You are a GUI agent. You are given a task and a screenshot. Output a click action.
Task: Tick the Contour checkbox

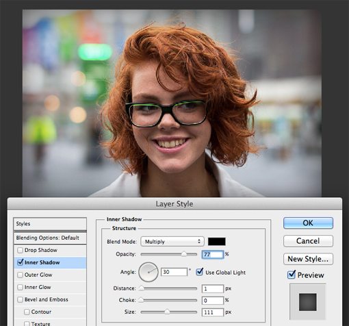(27, 312)
